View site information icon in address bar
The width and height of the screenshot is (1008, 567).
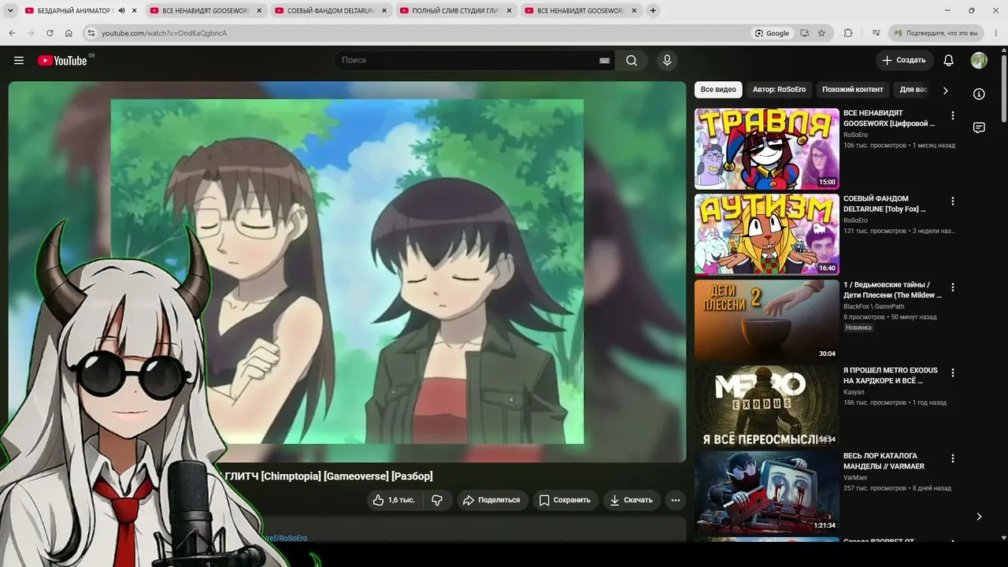[91, 33]
